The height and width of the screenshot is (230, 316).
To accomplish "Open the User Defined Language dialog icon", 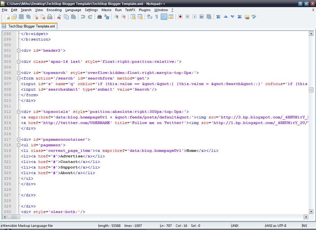I will point(171,17).
